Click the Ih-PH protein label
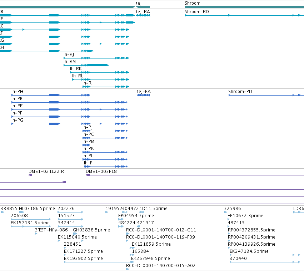The height and width of the screenshot is (271, 304). [17, 92]
